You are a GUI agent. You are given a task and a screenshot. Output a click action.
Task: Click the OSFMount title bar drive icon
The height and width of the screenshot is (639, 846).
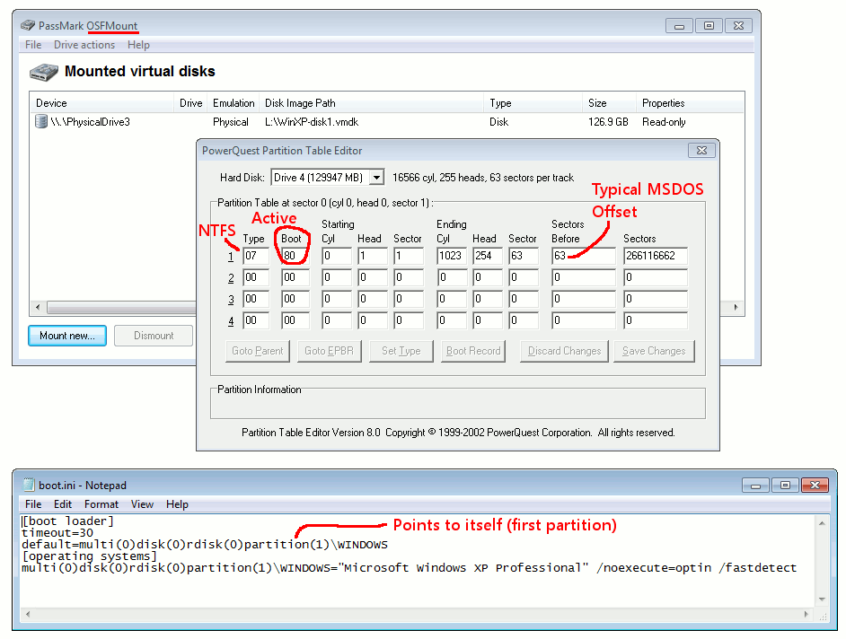pyautogui.click(x=28, y=25)
